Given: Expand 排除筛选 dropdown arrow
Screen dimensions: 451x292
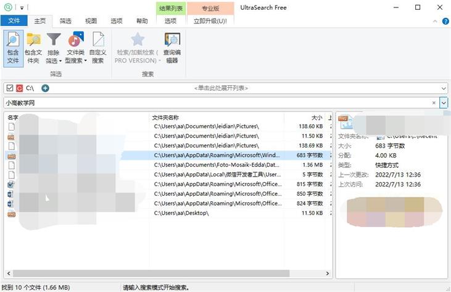Looking at the screenshot, I should click(60, 61).
